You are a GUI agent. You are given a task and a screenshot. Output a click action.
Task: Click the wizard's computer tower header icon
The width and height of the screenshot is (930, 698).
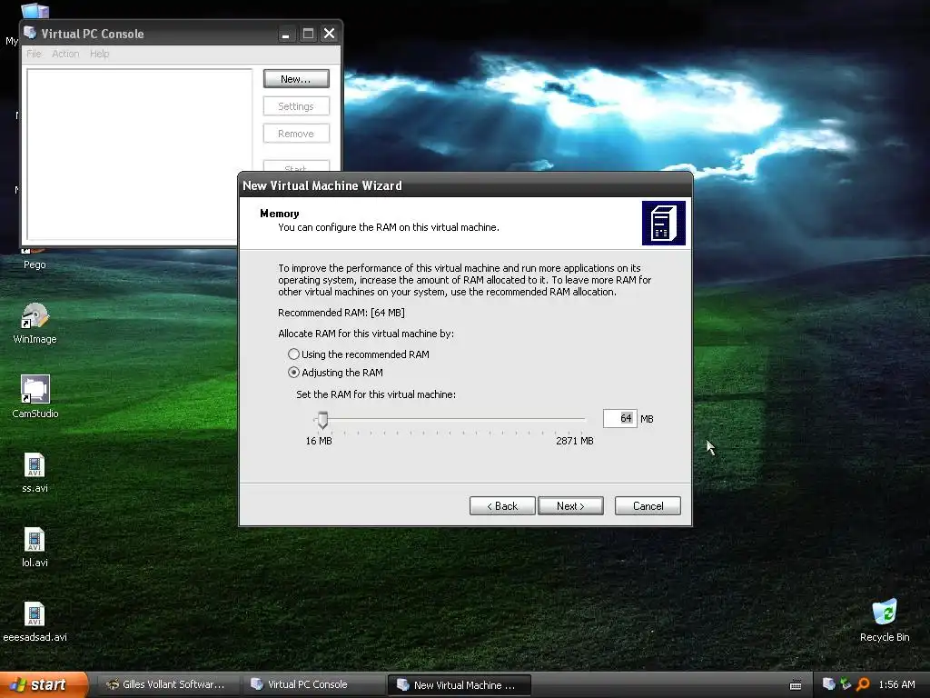point(664,224)
